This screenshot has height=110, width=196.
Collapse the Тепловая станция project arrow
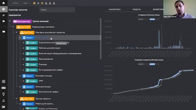(20, 76)
